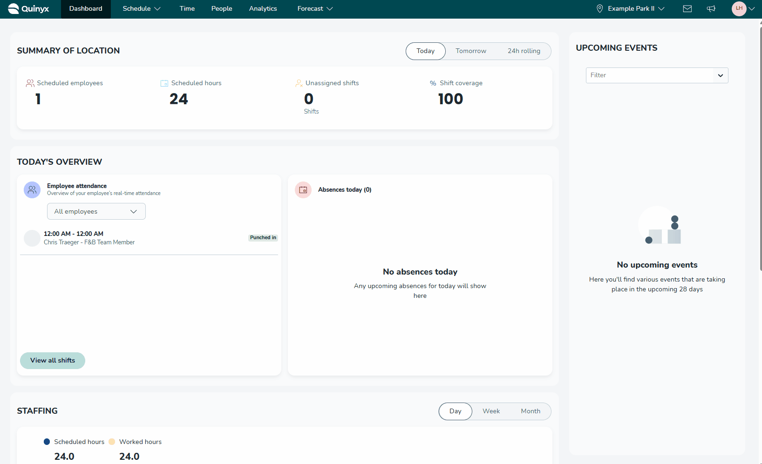Image resolution: width=762 pixels, height=464 pixels.
Task: Select the 24h rolling summary view
Action: pos(524,51)
